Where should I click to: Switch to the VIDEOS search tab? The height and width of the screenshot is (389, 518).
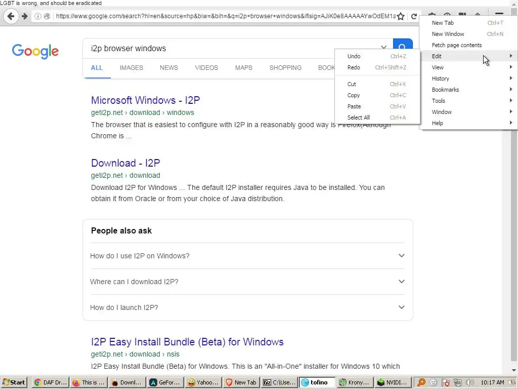(x=206, y=68)
